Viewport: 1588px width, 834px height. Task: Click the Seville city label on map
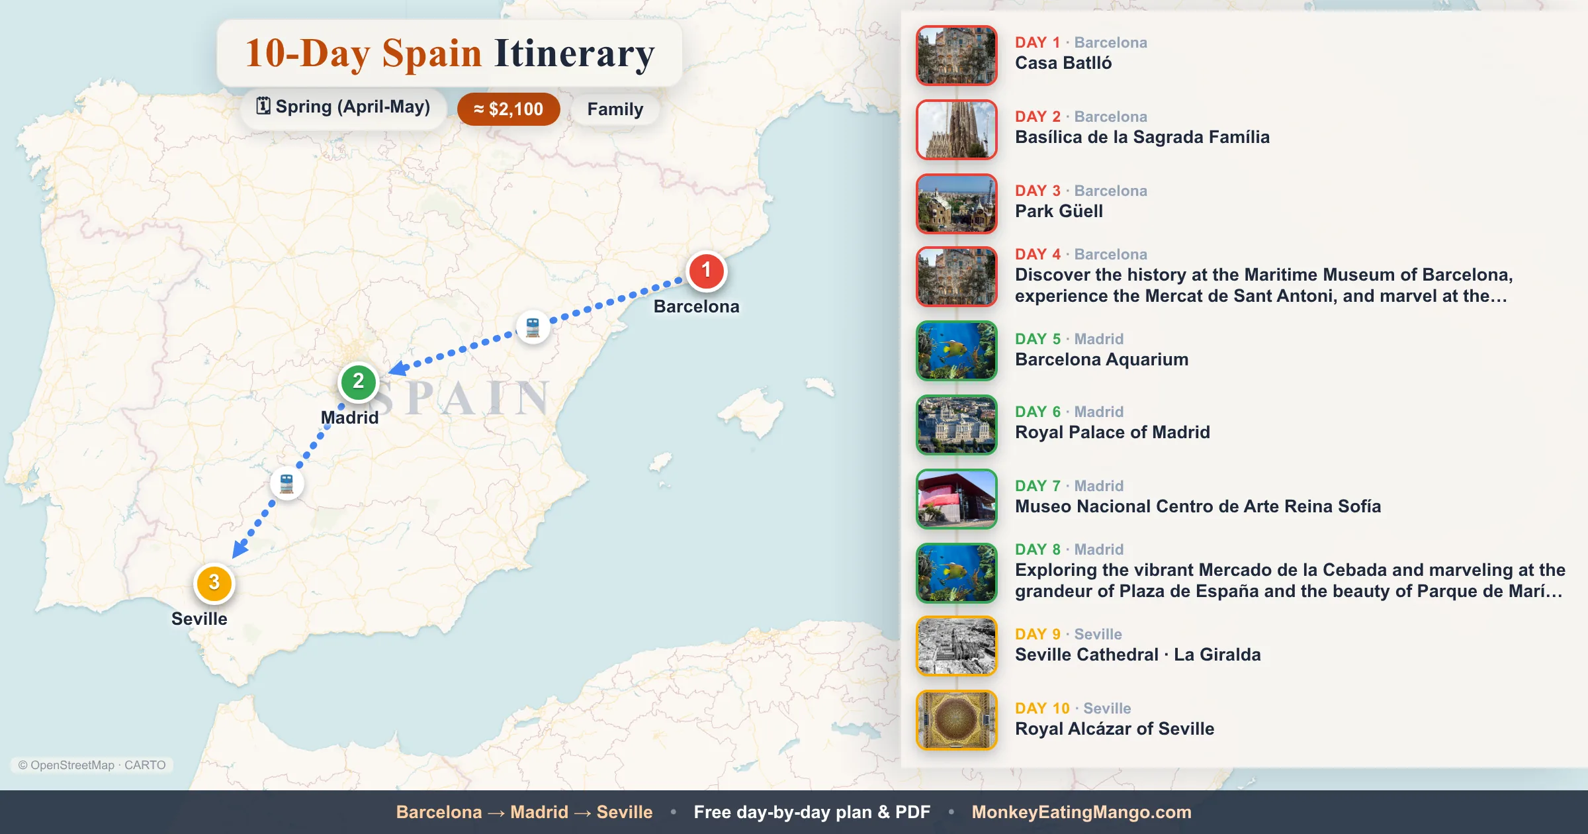199,619
